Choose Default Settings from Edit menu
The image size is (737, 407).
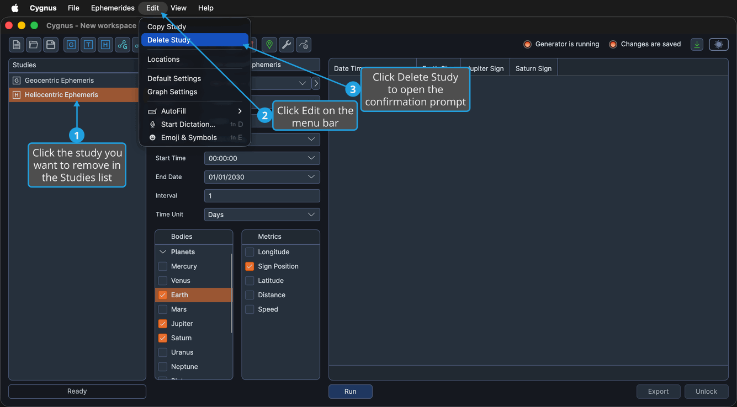coord(195,78)
